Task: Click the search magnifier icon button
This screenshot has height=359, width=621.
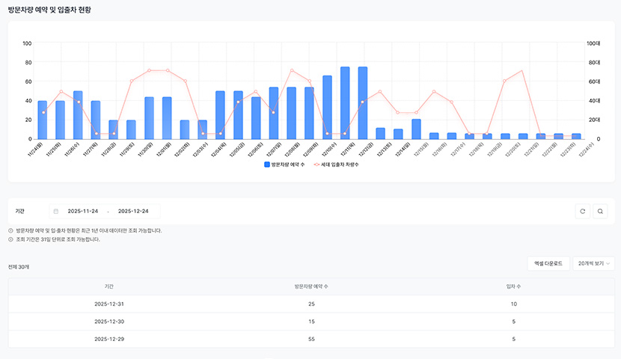Action: coord(600,212)
